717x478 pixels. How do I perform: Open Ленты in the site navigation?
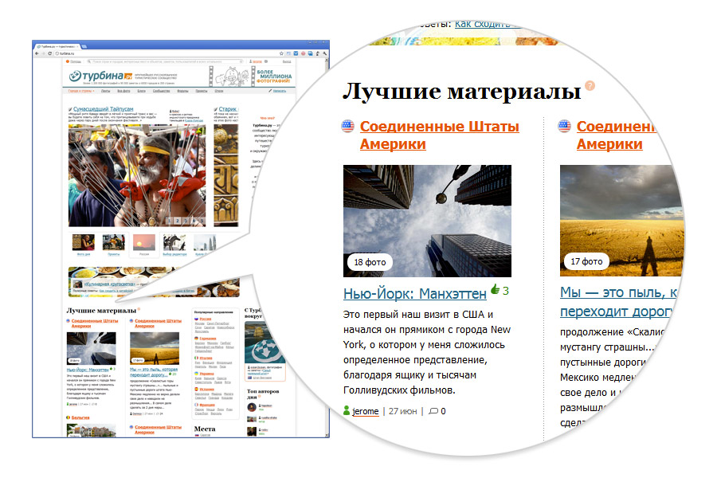106,91
